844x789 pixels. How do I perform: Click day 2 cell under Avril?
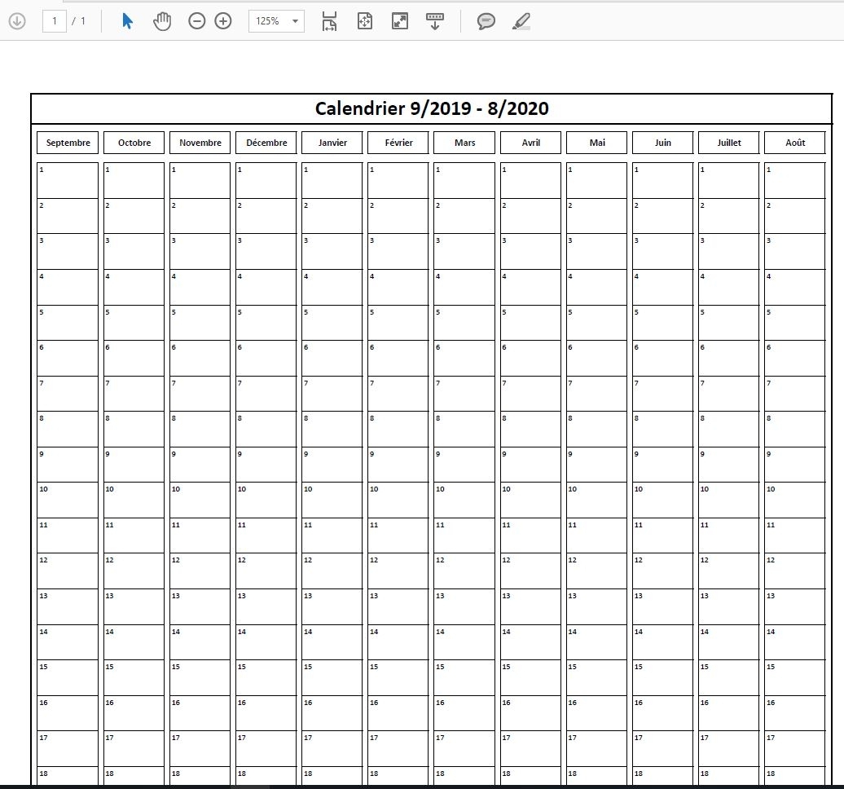point(530,216)
